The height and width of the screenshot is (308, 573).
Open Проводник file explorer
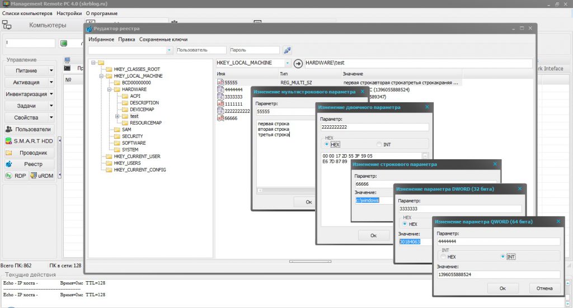29,153
